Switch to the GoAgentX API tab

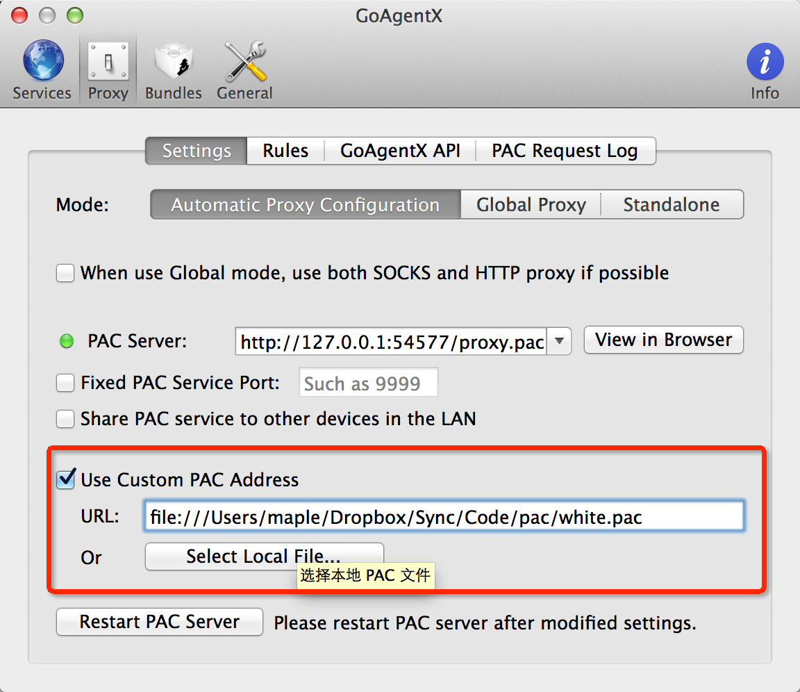point(400,151)
